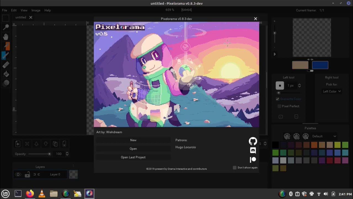
Task: Select the Pan hand tool
Action: point(6,36)
